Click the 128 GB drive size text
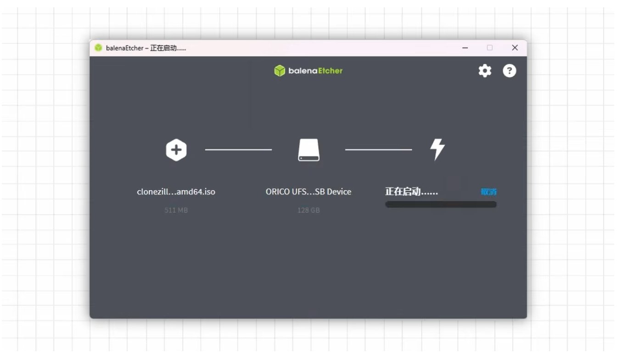This screenshot has height=353, width=617. [x=308, y=210]
